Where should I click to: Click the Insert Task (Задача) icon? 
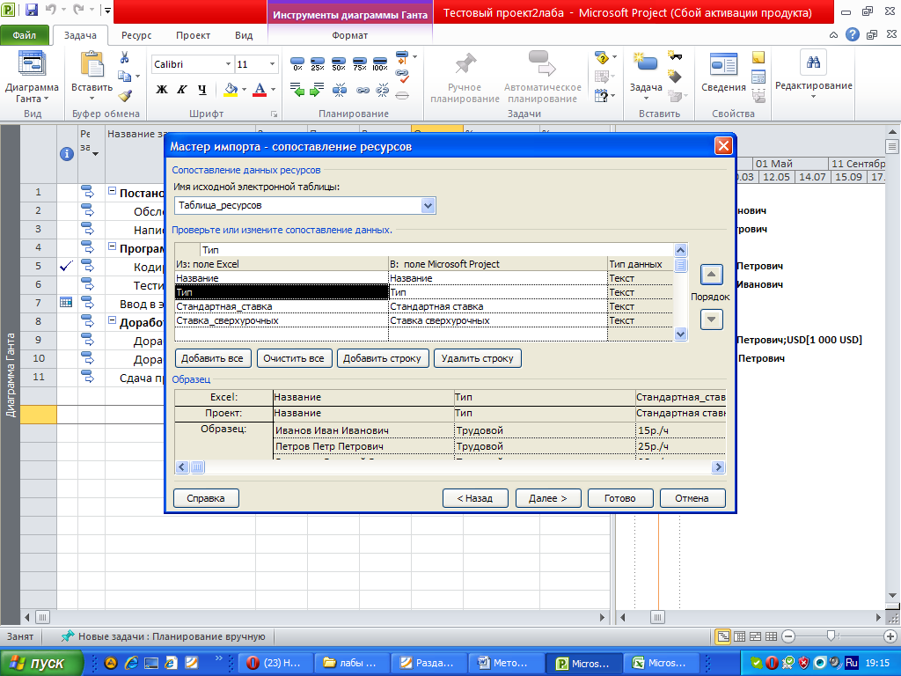pos(646,62)
